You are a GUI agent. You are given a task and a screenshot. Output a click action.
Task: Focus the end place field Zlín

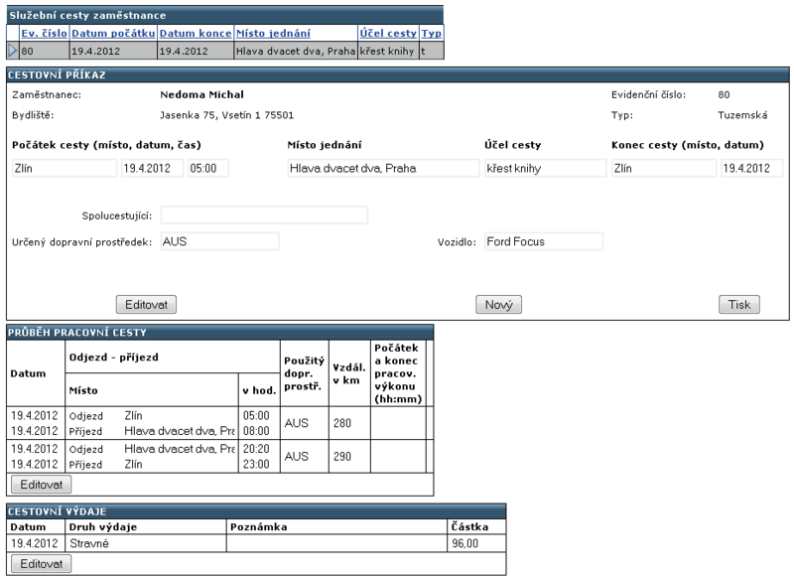point(664,168)
